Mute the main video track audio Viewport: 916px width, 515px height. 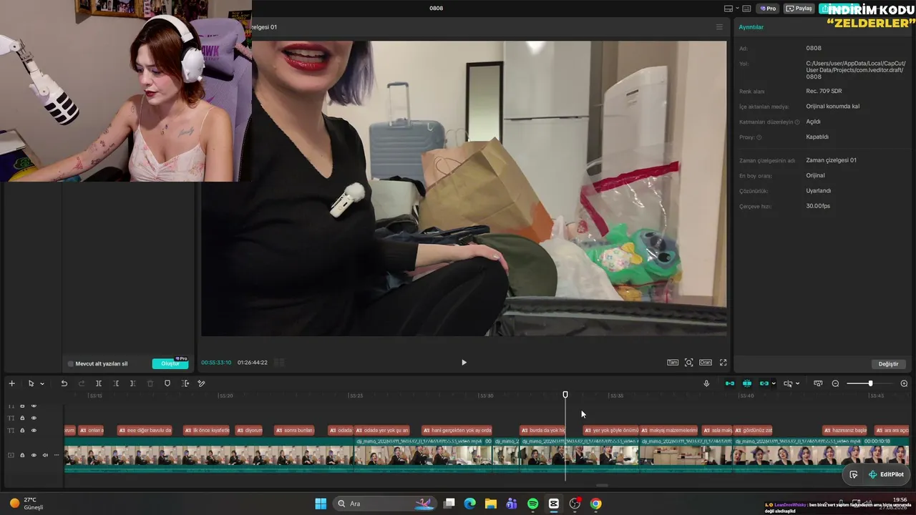[45, 455]
